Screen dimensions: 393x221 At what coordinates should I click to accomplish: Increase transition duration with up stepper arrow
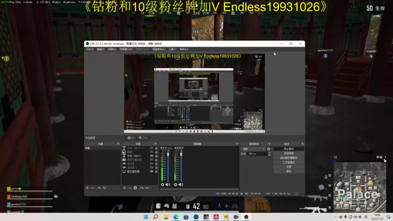click(x=269, y=153)
